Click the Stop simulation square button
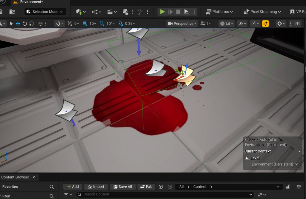Viewport: 306px width, 199px height. [178, 12]
